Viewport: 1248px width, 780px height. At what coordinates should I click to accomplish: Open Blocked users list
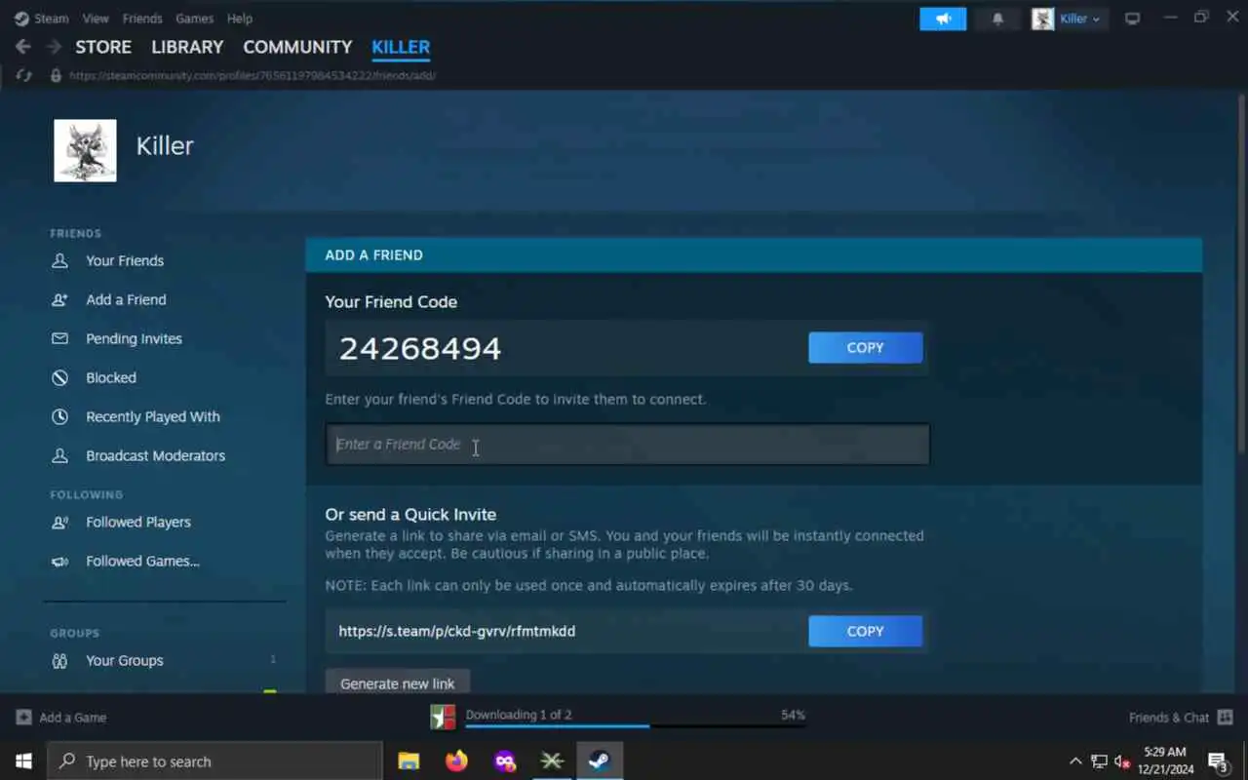click(111, 377)
